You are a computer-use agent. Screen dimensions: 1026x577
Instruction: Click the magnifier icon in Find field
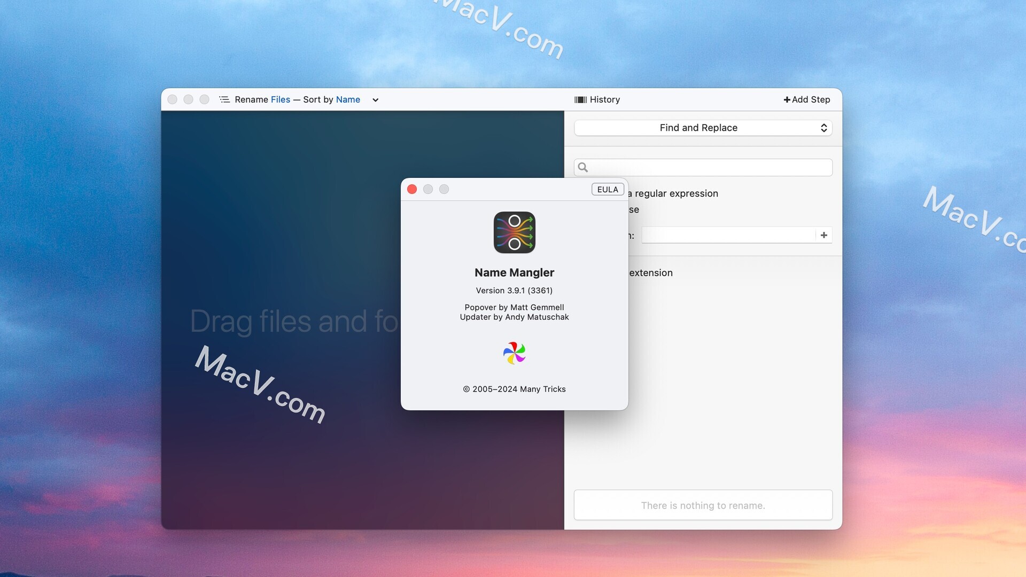583,167
